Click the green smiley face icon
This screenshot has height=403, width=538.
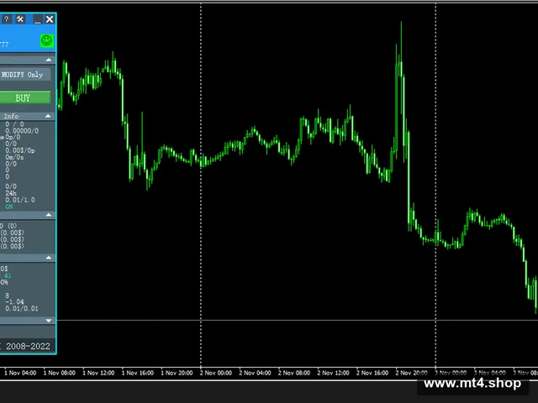coord(47,41)
